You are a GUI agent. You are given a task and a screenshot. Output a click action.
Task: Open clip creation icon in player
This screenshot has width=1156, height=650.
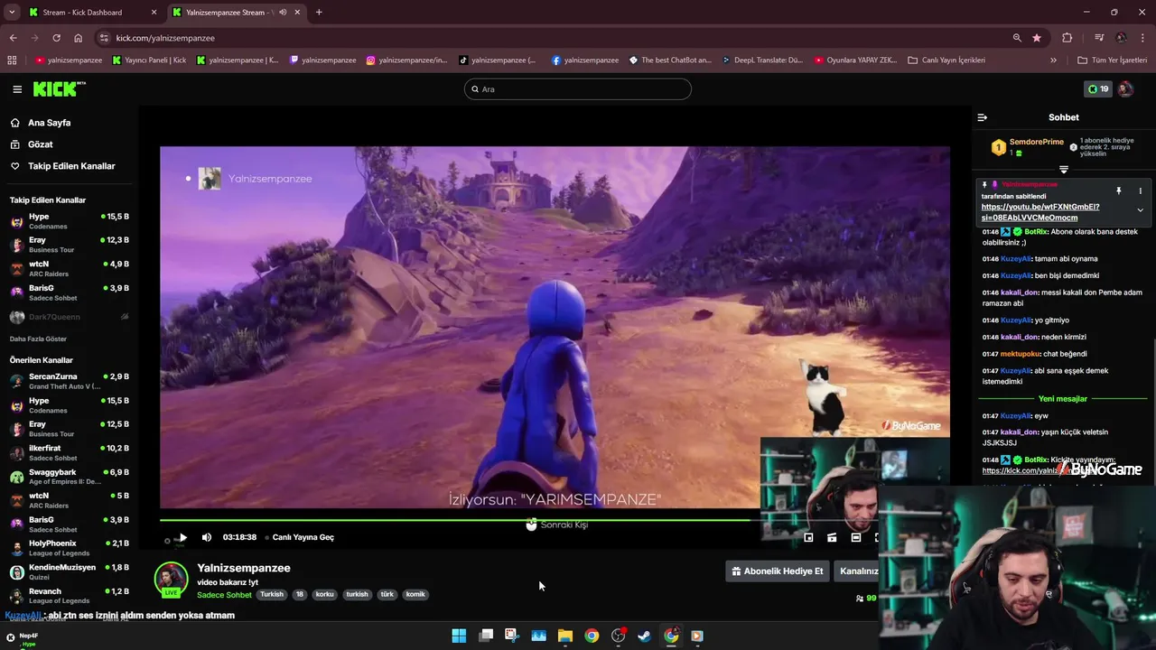[x=832, y=537]
